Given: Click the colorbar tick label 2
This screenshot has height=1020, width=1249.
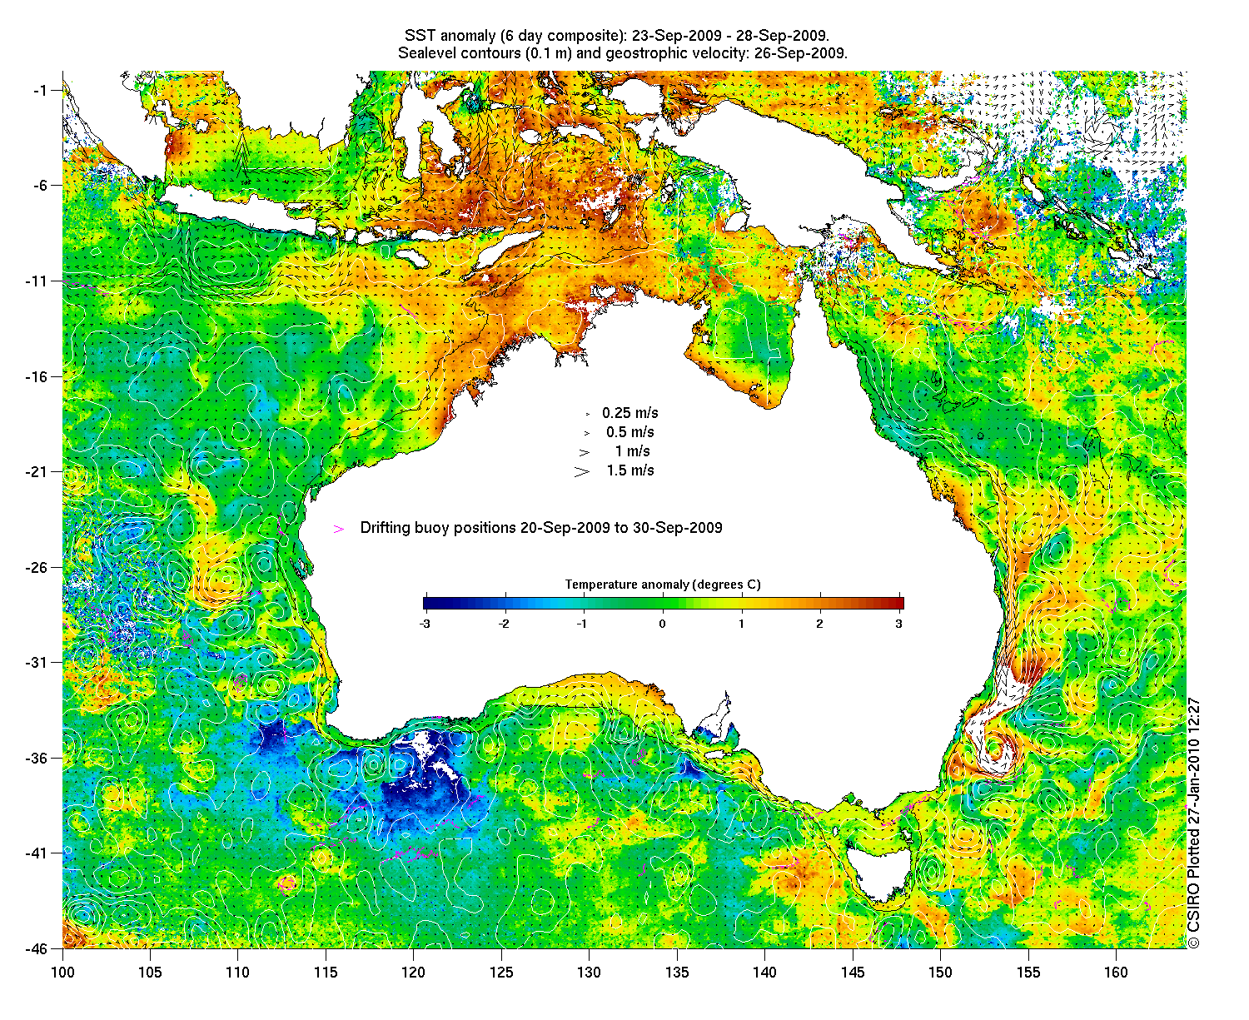Looking at the screenshot, I should tap(820, 623).
